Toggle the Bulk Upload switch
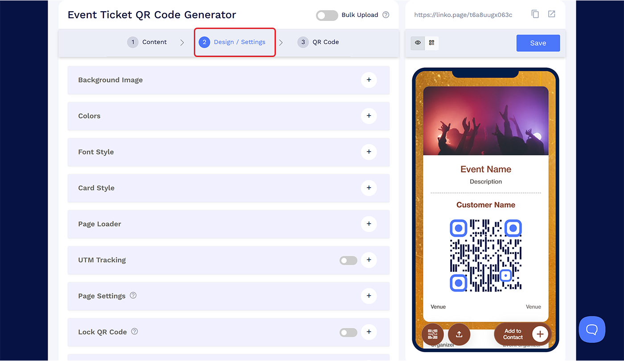The height and width of the screenshot is (361, 624). (327, 15)
